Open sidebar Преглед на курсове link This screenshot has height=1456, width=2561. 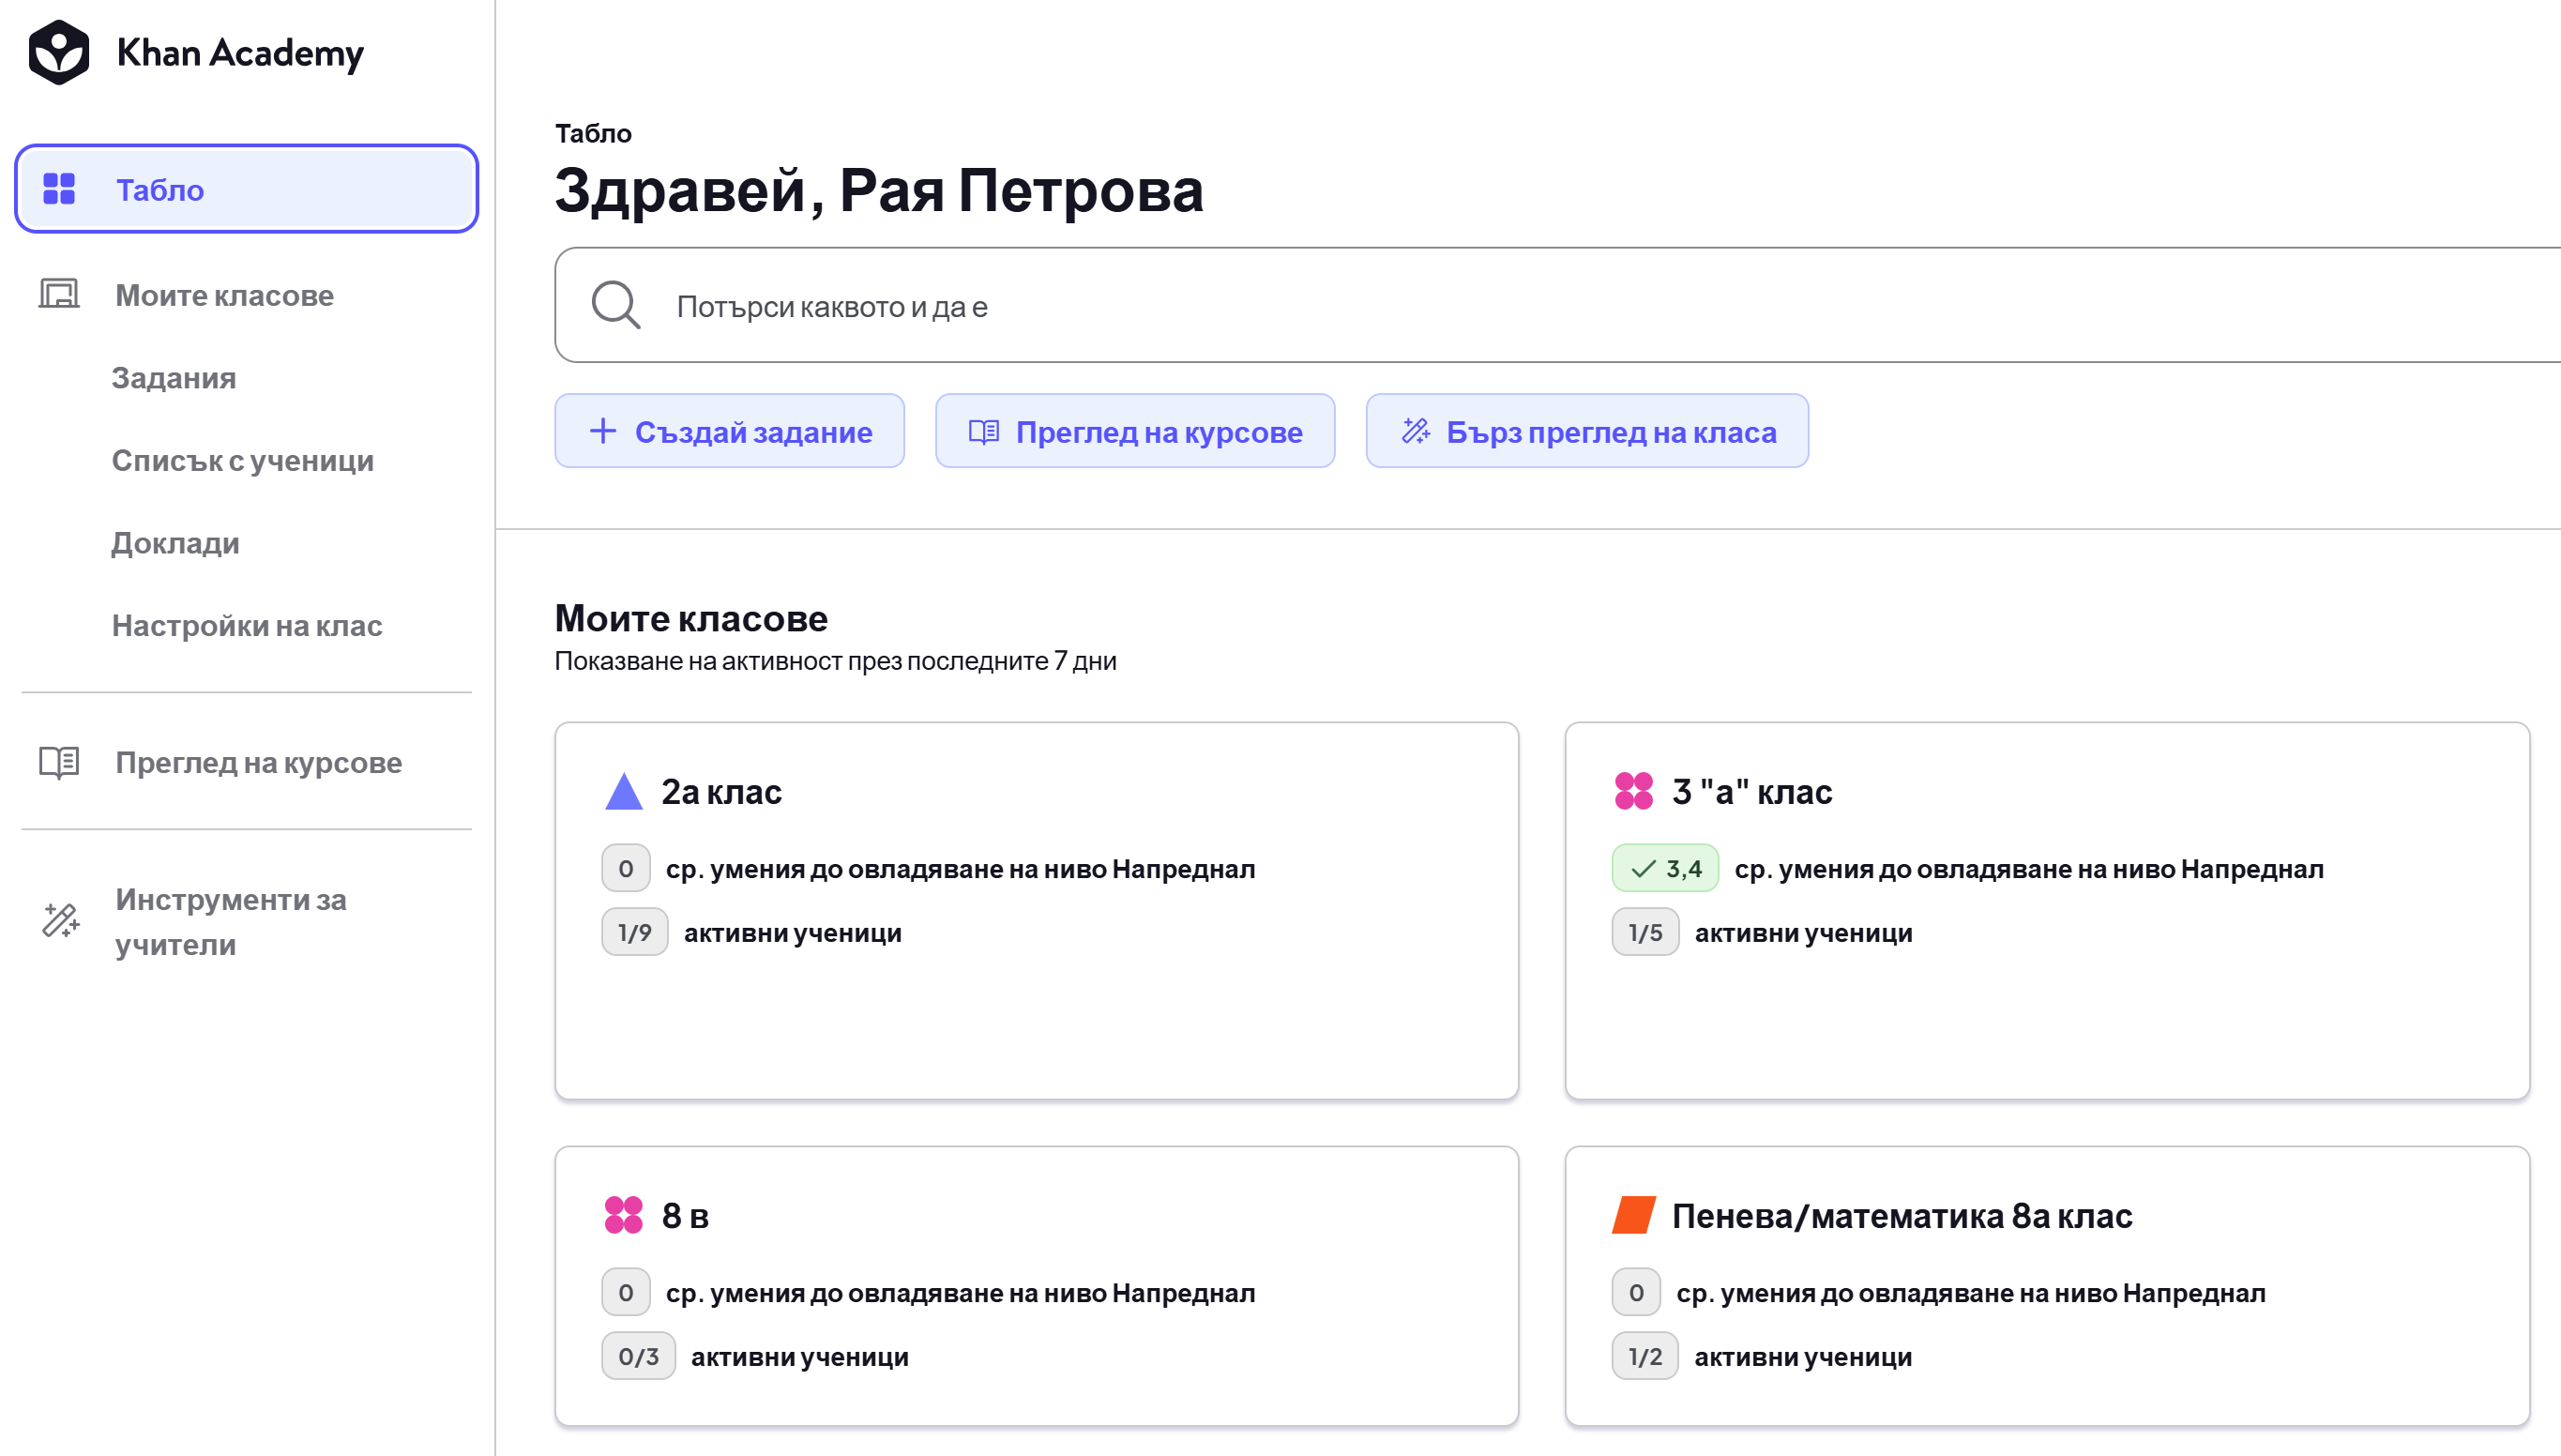tap(259, 762)
